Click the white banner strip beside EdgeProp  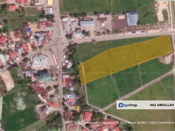tap(145, 105)
